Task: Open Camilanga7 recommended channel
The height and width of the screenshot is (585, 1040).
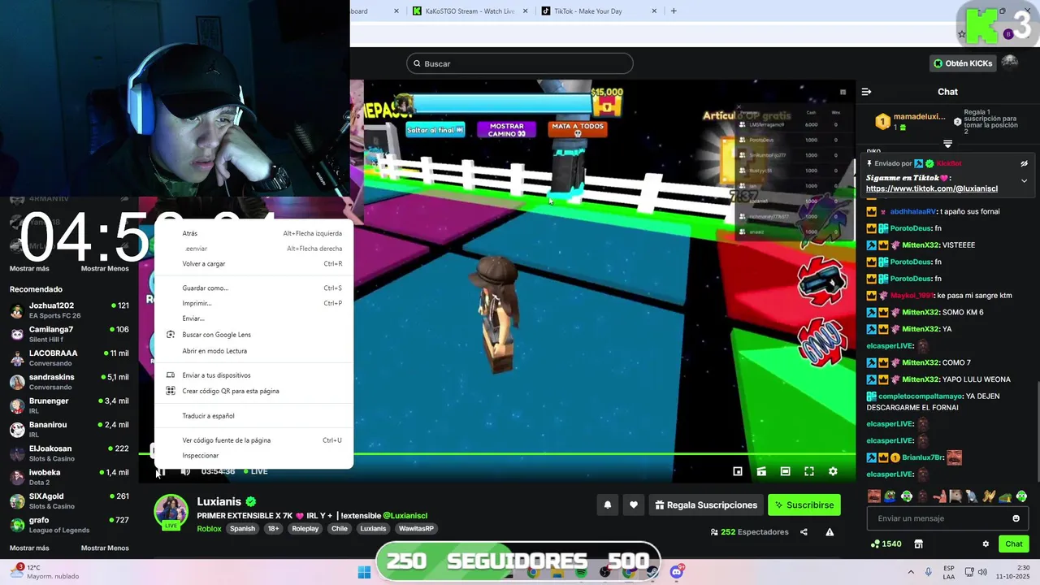Action: pyautogui.click(x=69, y=334)
